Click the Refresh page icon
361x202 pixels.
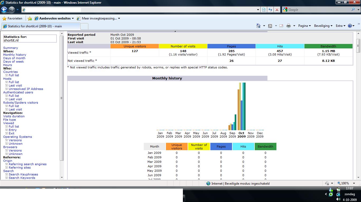pyautogui.click(x=270, y=10)
